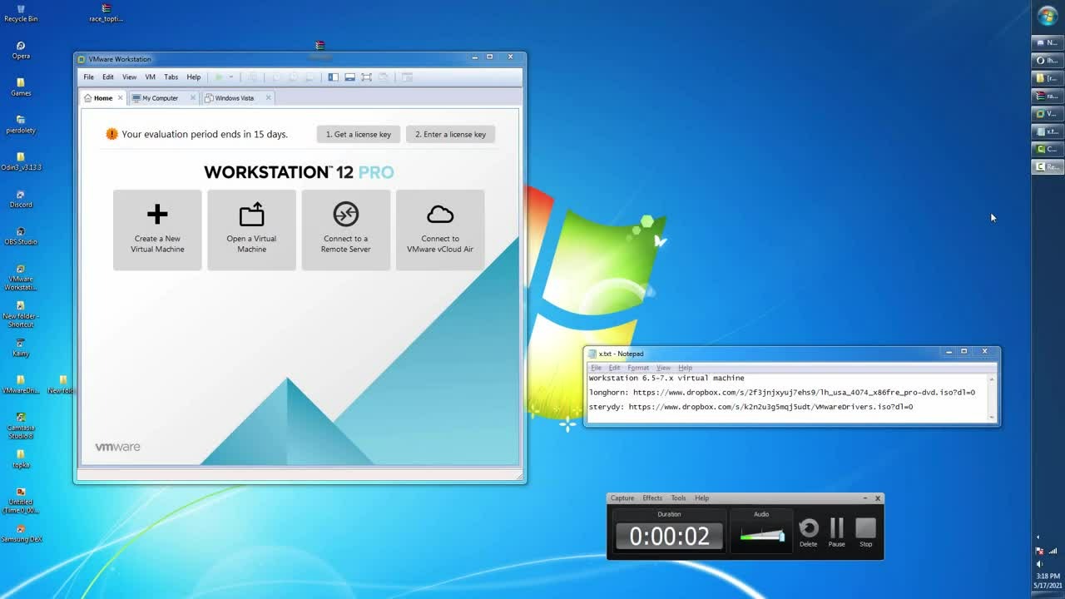
Task: Delete the current recording
Action: 809,532
